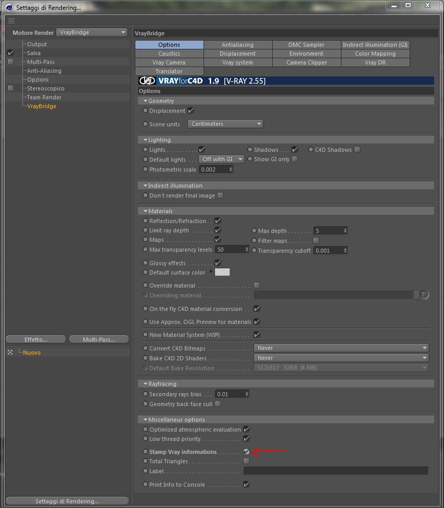Viewport: 444px width, 508px height.
Task: Switch to the Antialiasing tab
Action: point(238,45)
